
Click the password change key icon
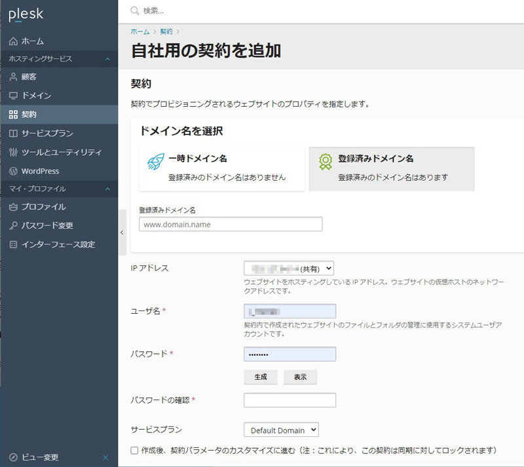[14, 226]
